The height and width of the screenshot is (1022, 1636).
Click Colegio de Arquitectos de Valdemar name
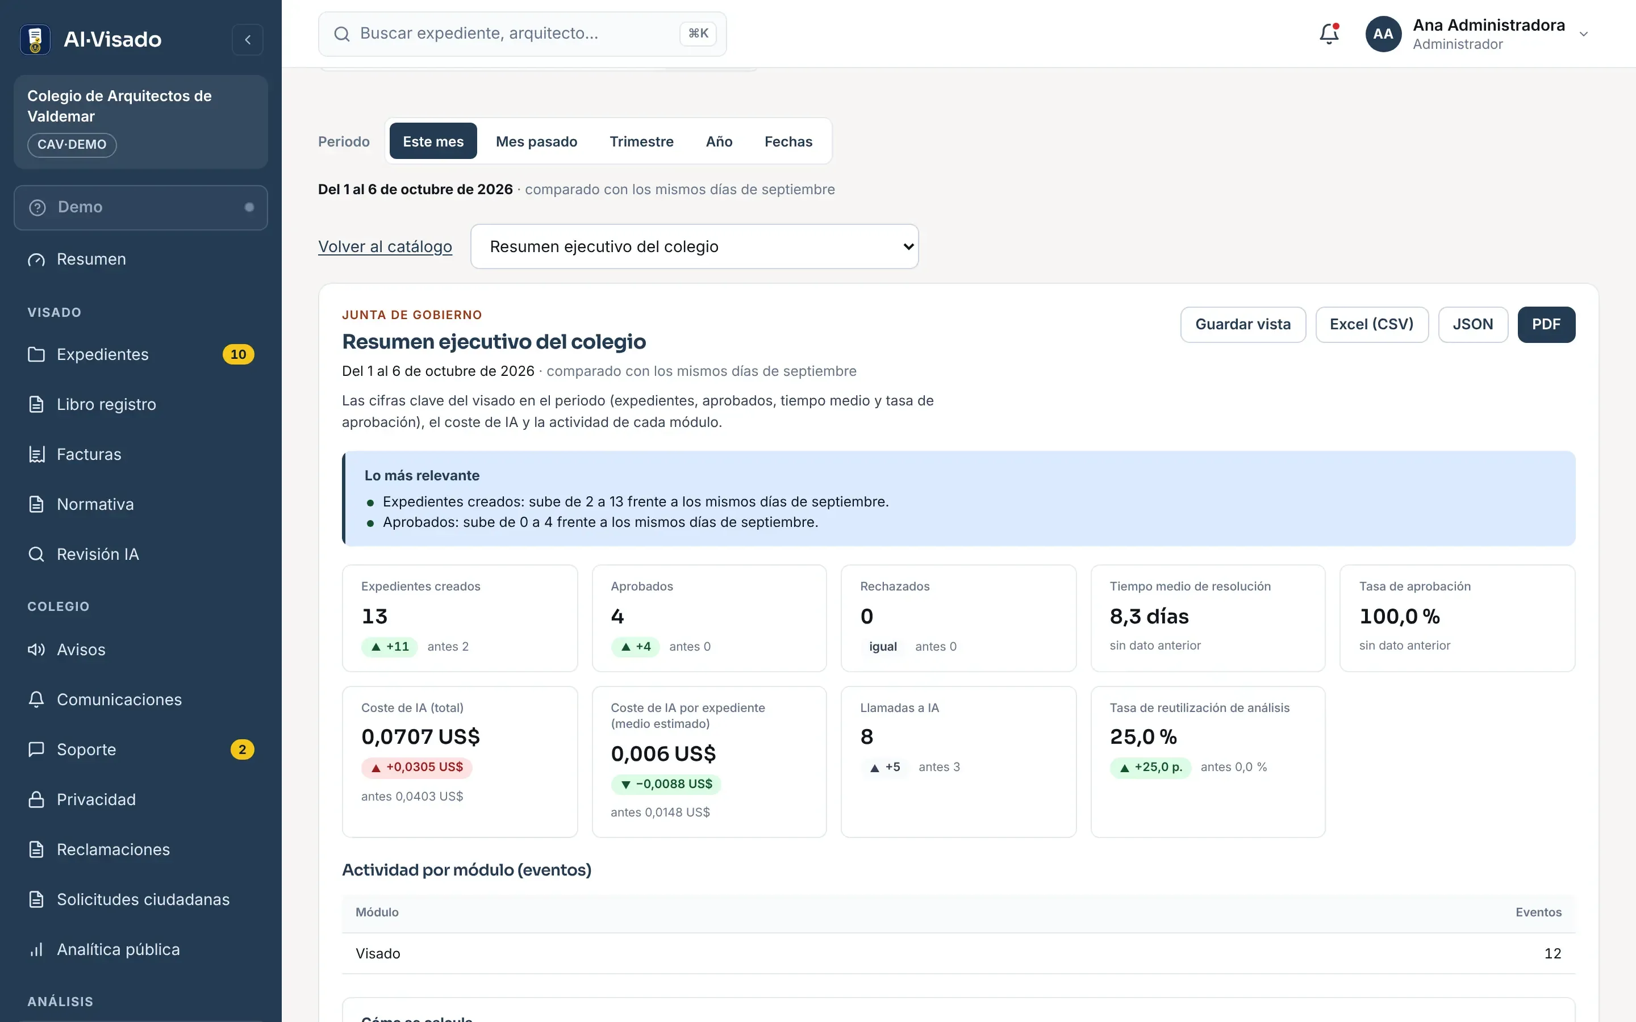[x=120, y=106]
